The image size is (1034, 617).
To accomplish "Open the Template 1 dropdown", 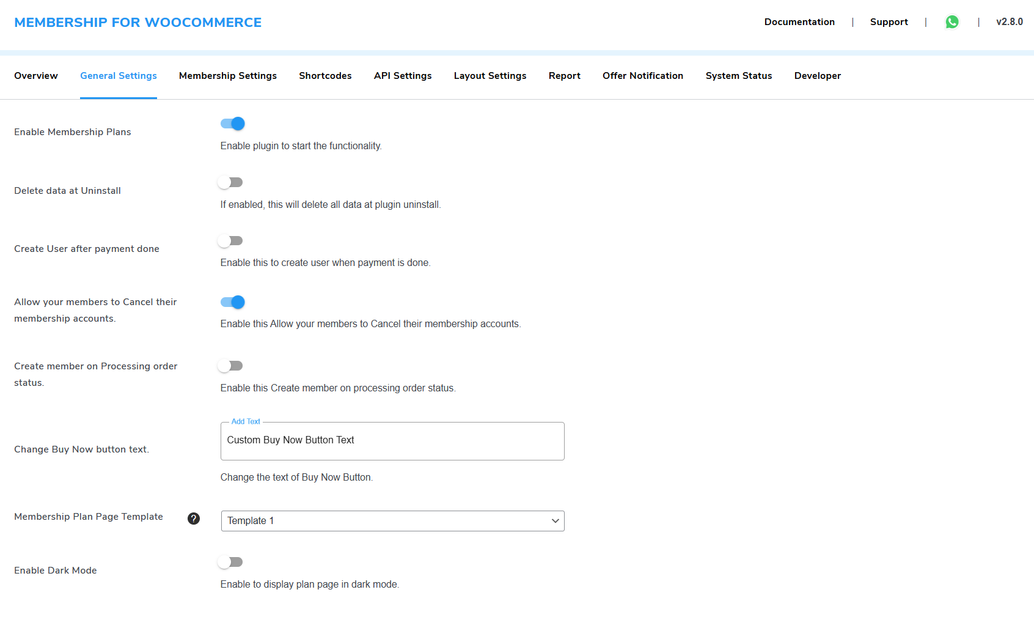I will coord(392,521).
